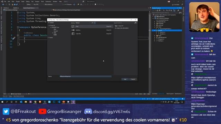221x124 pixels.
Task: Click the help question mark in dialog
Action: pyautogui.click(x=131, y=20)
